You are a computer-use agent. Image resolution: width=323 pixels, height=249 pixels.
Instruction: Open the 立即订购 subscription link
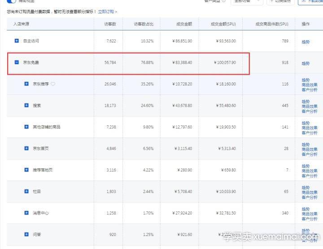pos(106,12)
